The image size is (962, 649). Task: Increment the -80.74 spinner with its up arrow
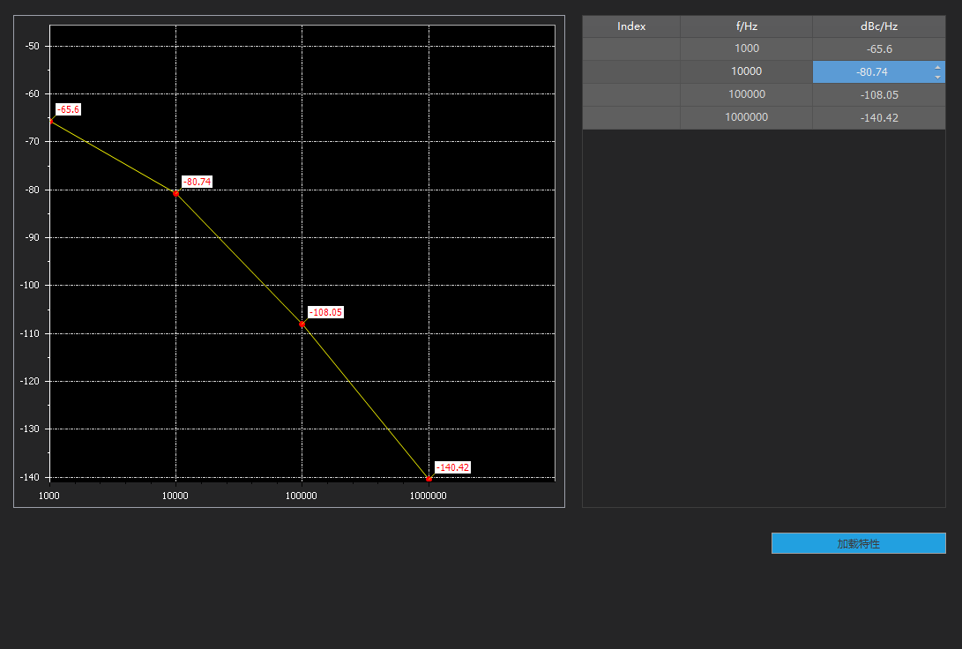point(937,68)
